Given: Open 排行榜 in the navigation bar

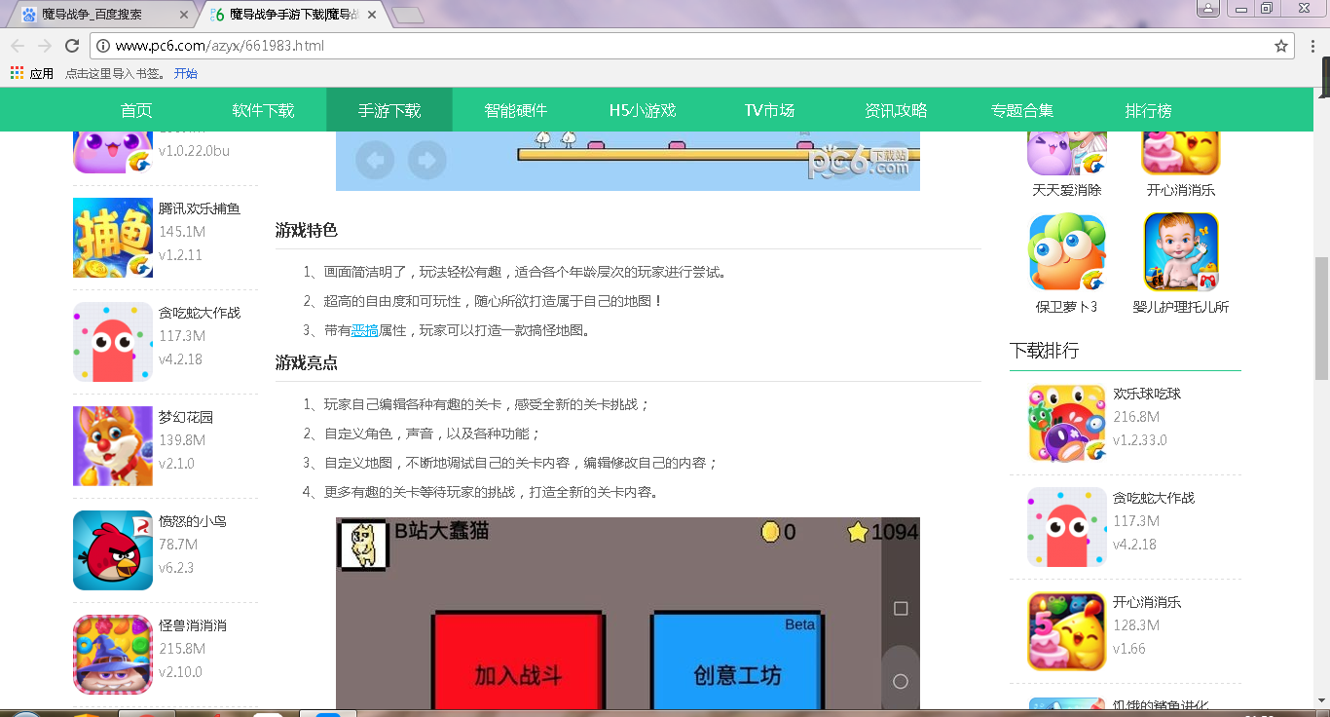Looking at the screenshot, I should tap(1149, 110).
